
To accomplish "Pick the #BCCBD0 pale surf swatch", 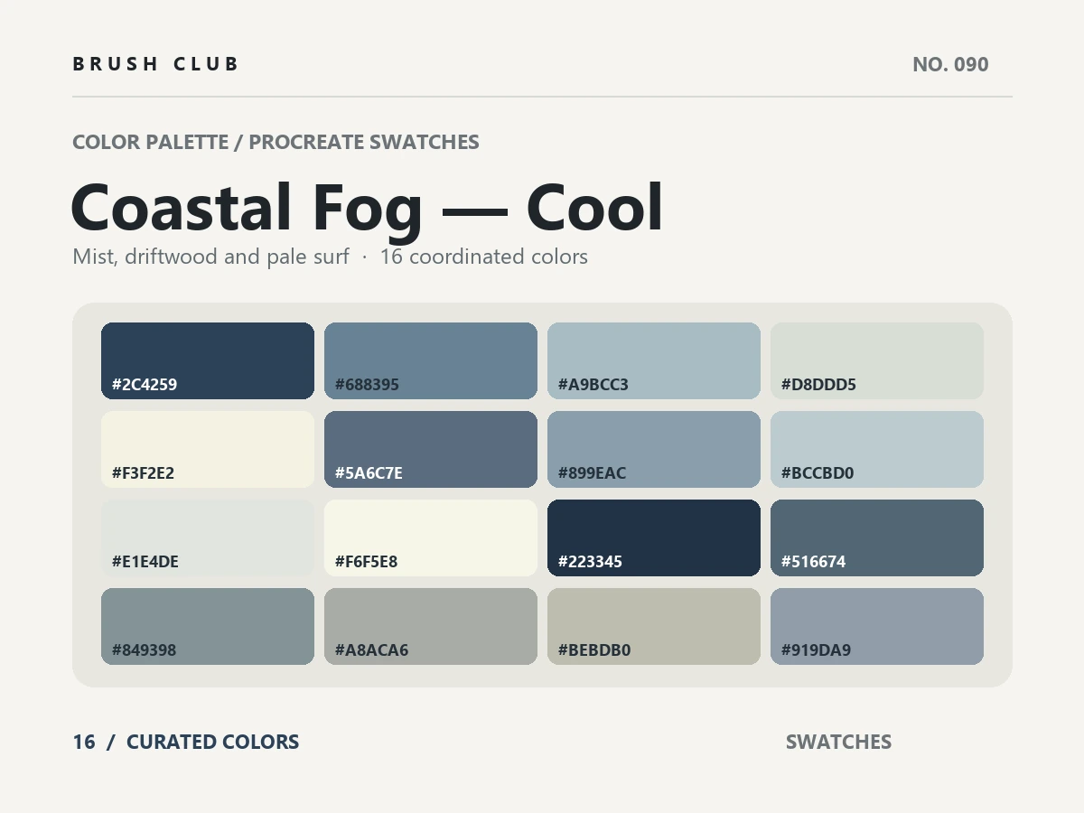I will coord(877,449).
